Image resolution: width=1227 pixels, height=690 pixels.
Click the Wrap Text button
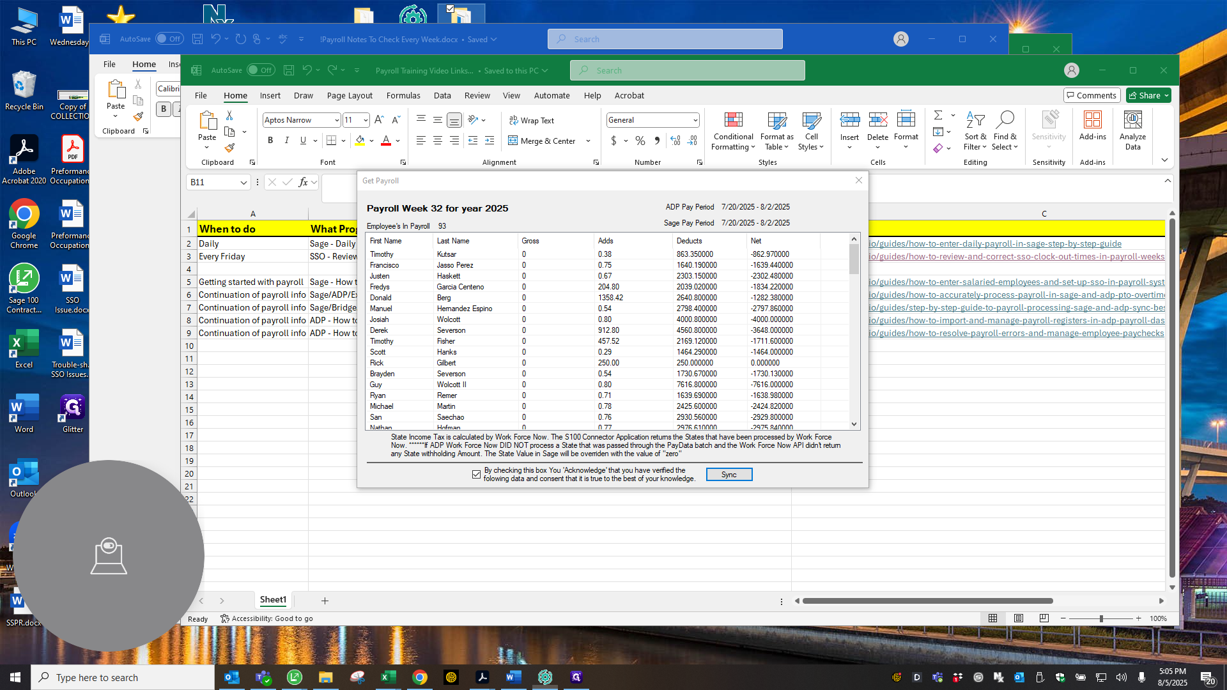(x=532, y=120)
